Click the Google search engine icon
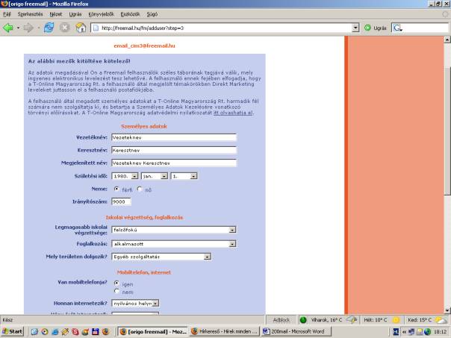 [x=397, y=28]
